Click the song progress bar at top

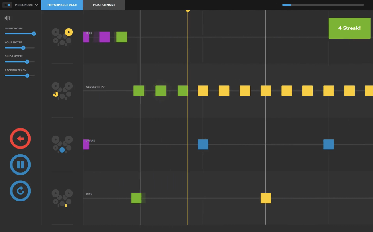(323, 5)
